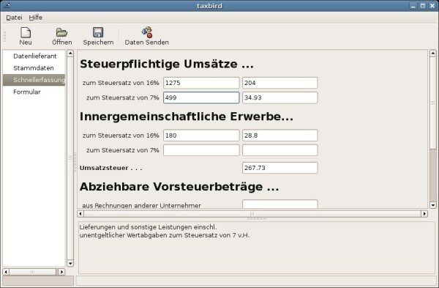This screenshot has height=288, width=439.
Task: Click the field for Rechnungen anderer Unternehmer
Action: 280,204
